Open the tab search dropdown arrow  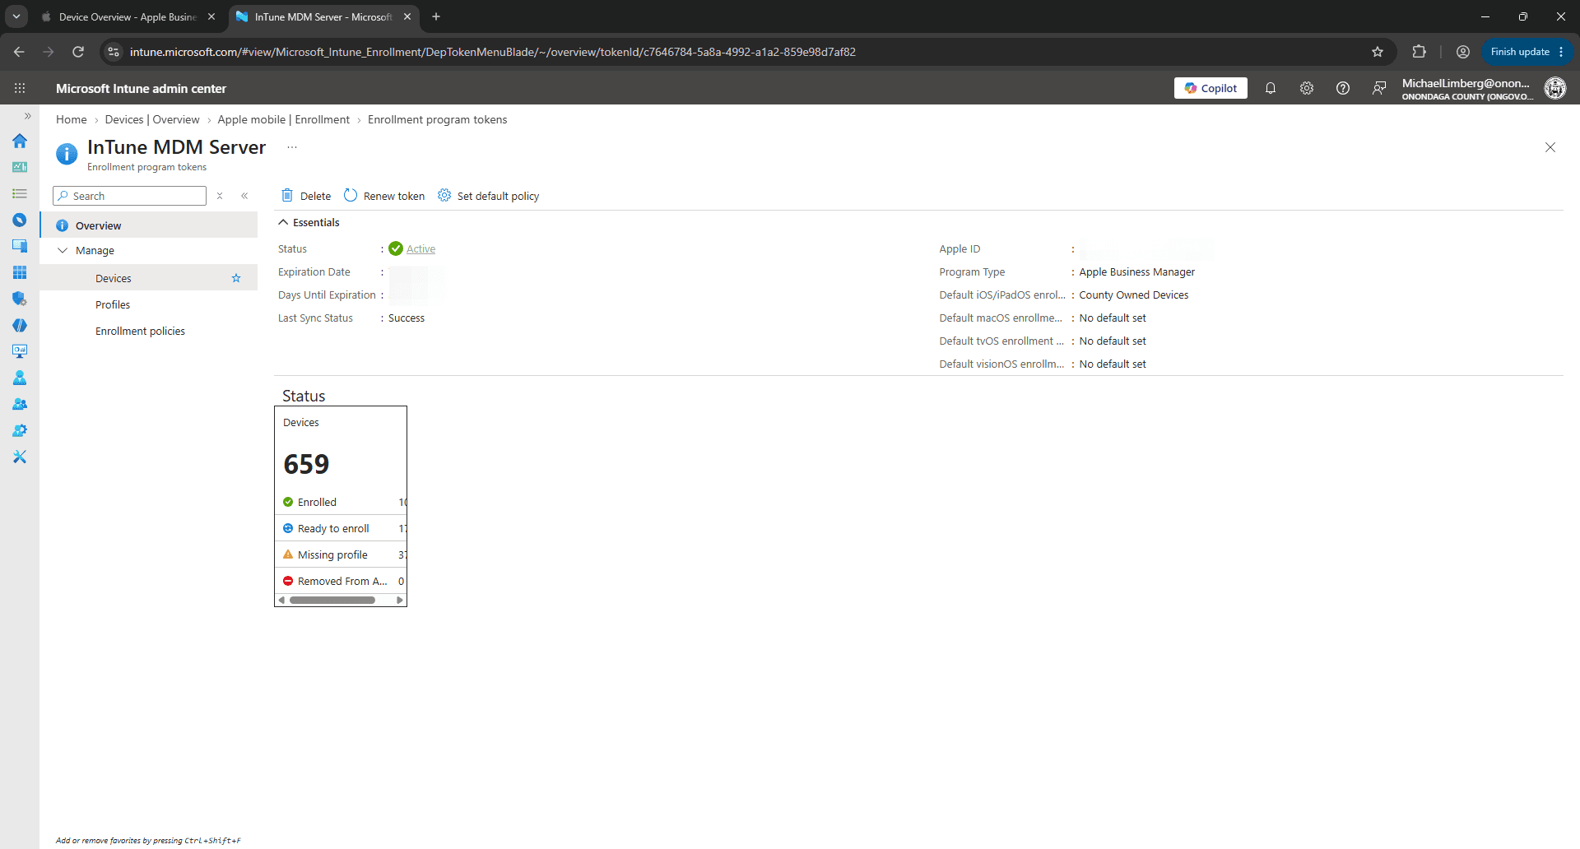click(16, 16)
